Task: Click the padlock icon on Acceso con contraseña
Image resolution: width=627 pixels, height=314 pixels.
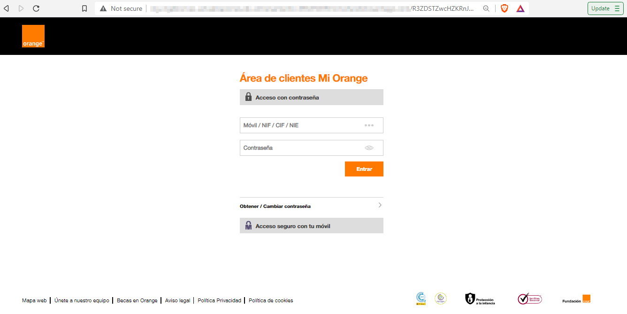Action: pyautogui.click(x=248, y=97)
